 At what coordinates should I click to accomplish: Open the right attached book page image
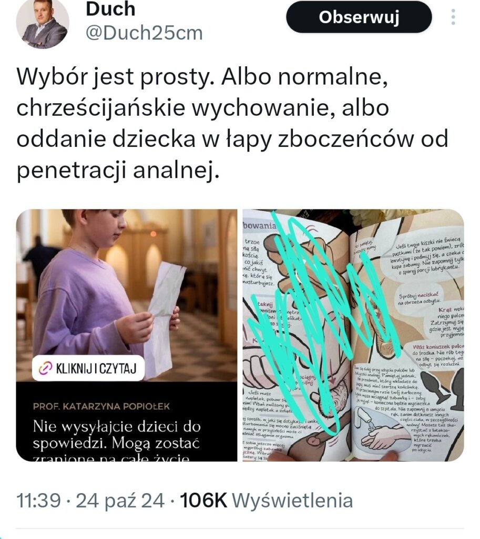pos(353,335)
